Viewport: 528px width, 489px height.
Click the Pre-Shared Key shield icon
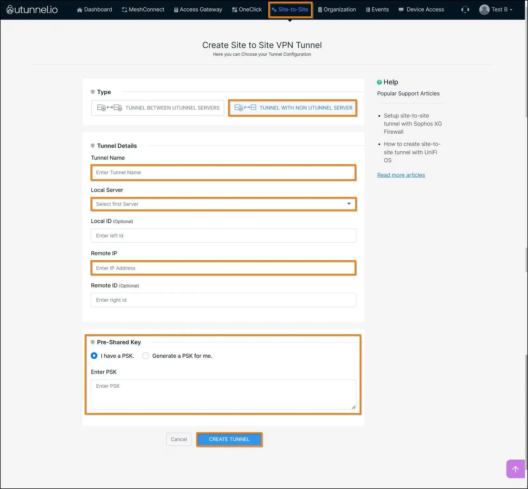(93, 342)
